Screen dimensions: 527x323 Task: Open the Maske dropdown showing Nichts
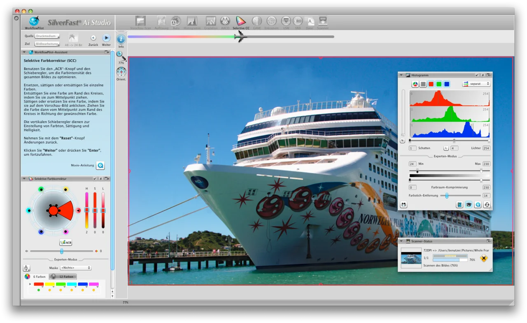click(75, 268)
